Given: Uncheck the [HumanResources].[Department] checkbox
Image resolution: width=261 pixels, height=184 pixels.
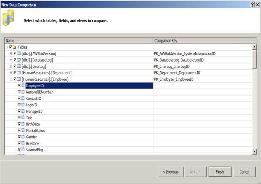Looking at the screenshot, I should pos(14,72).
